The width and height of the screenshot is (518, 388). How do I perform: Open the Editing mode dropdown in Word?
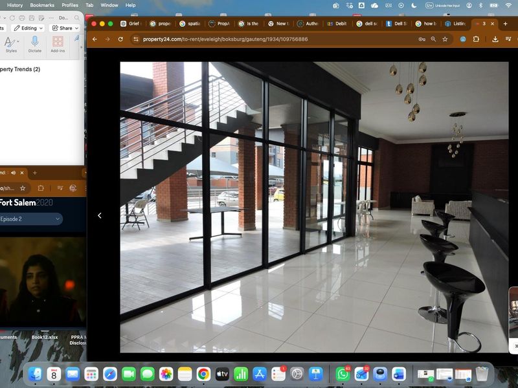point(29,28)
